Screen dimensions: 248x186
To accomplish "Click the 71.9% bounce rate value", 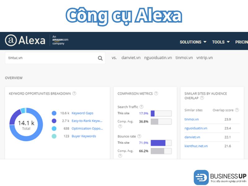I will [x=144, y=143].
